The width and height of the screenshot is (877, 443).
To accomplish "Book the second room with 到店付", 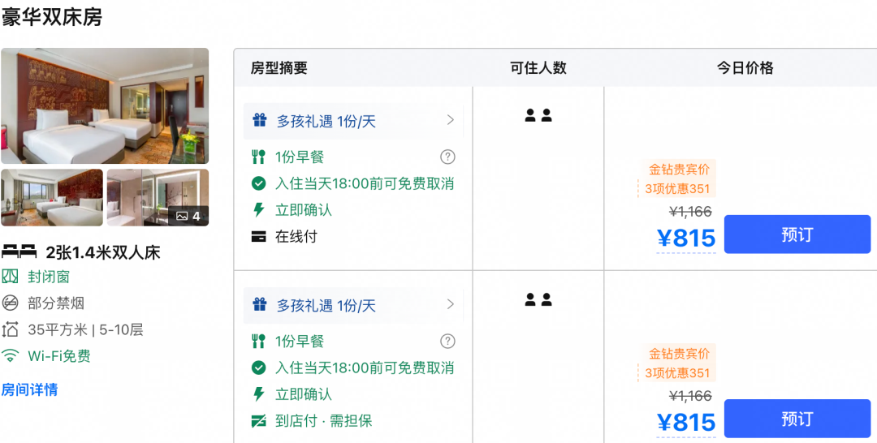I will pos(797,419).
